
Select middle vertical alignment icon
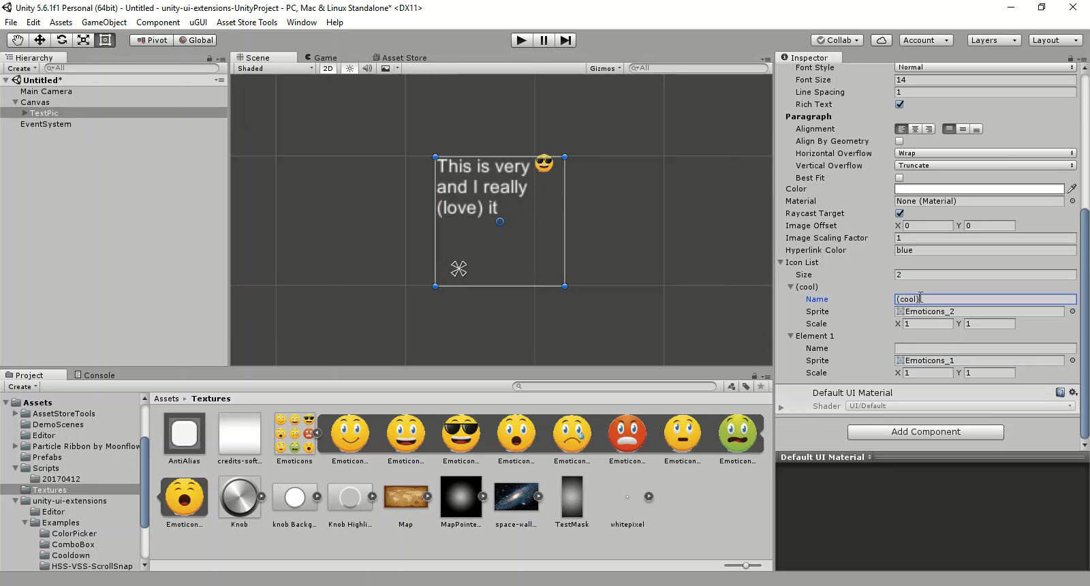pyautogui.click(x=963, y=129)
